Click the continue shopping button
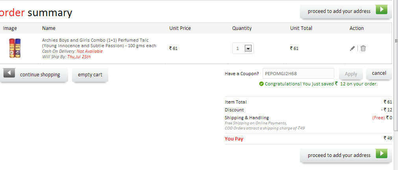Image resolution: width=398 pixels, height=170 pixels. point(34,75)
